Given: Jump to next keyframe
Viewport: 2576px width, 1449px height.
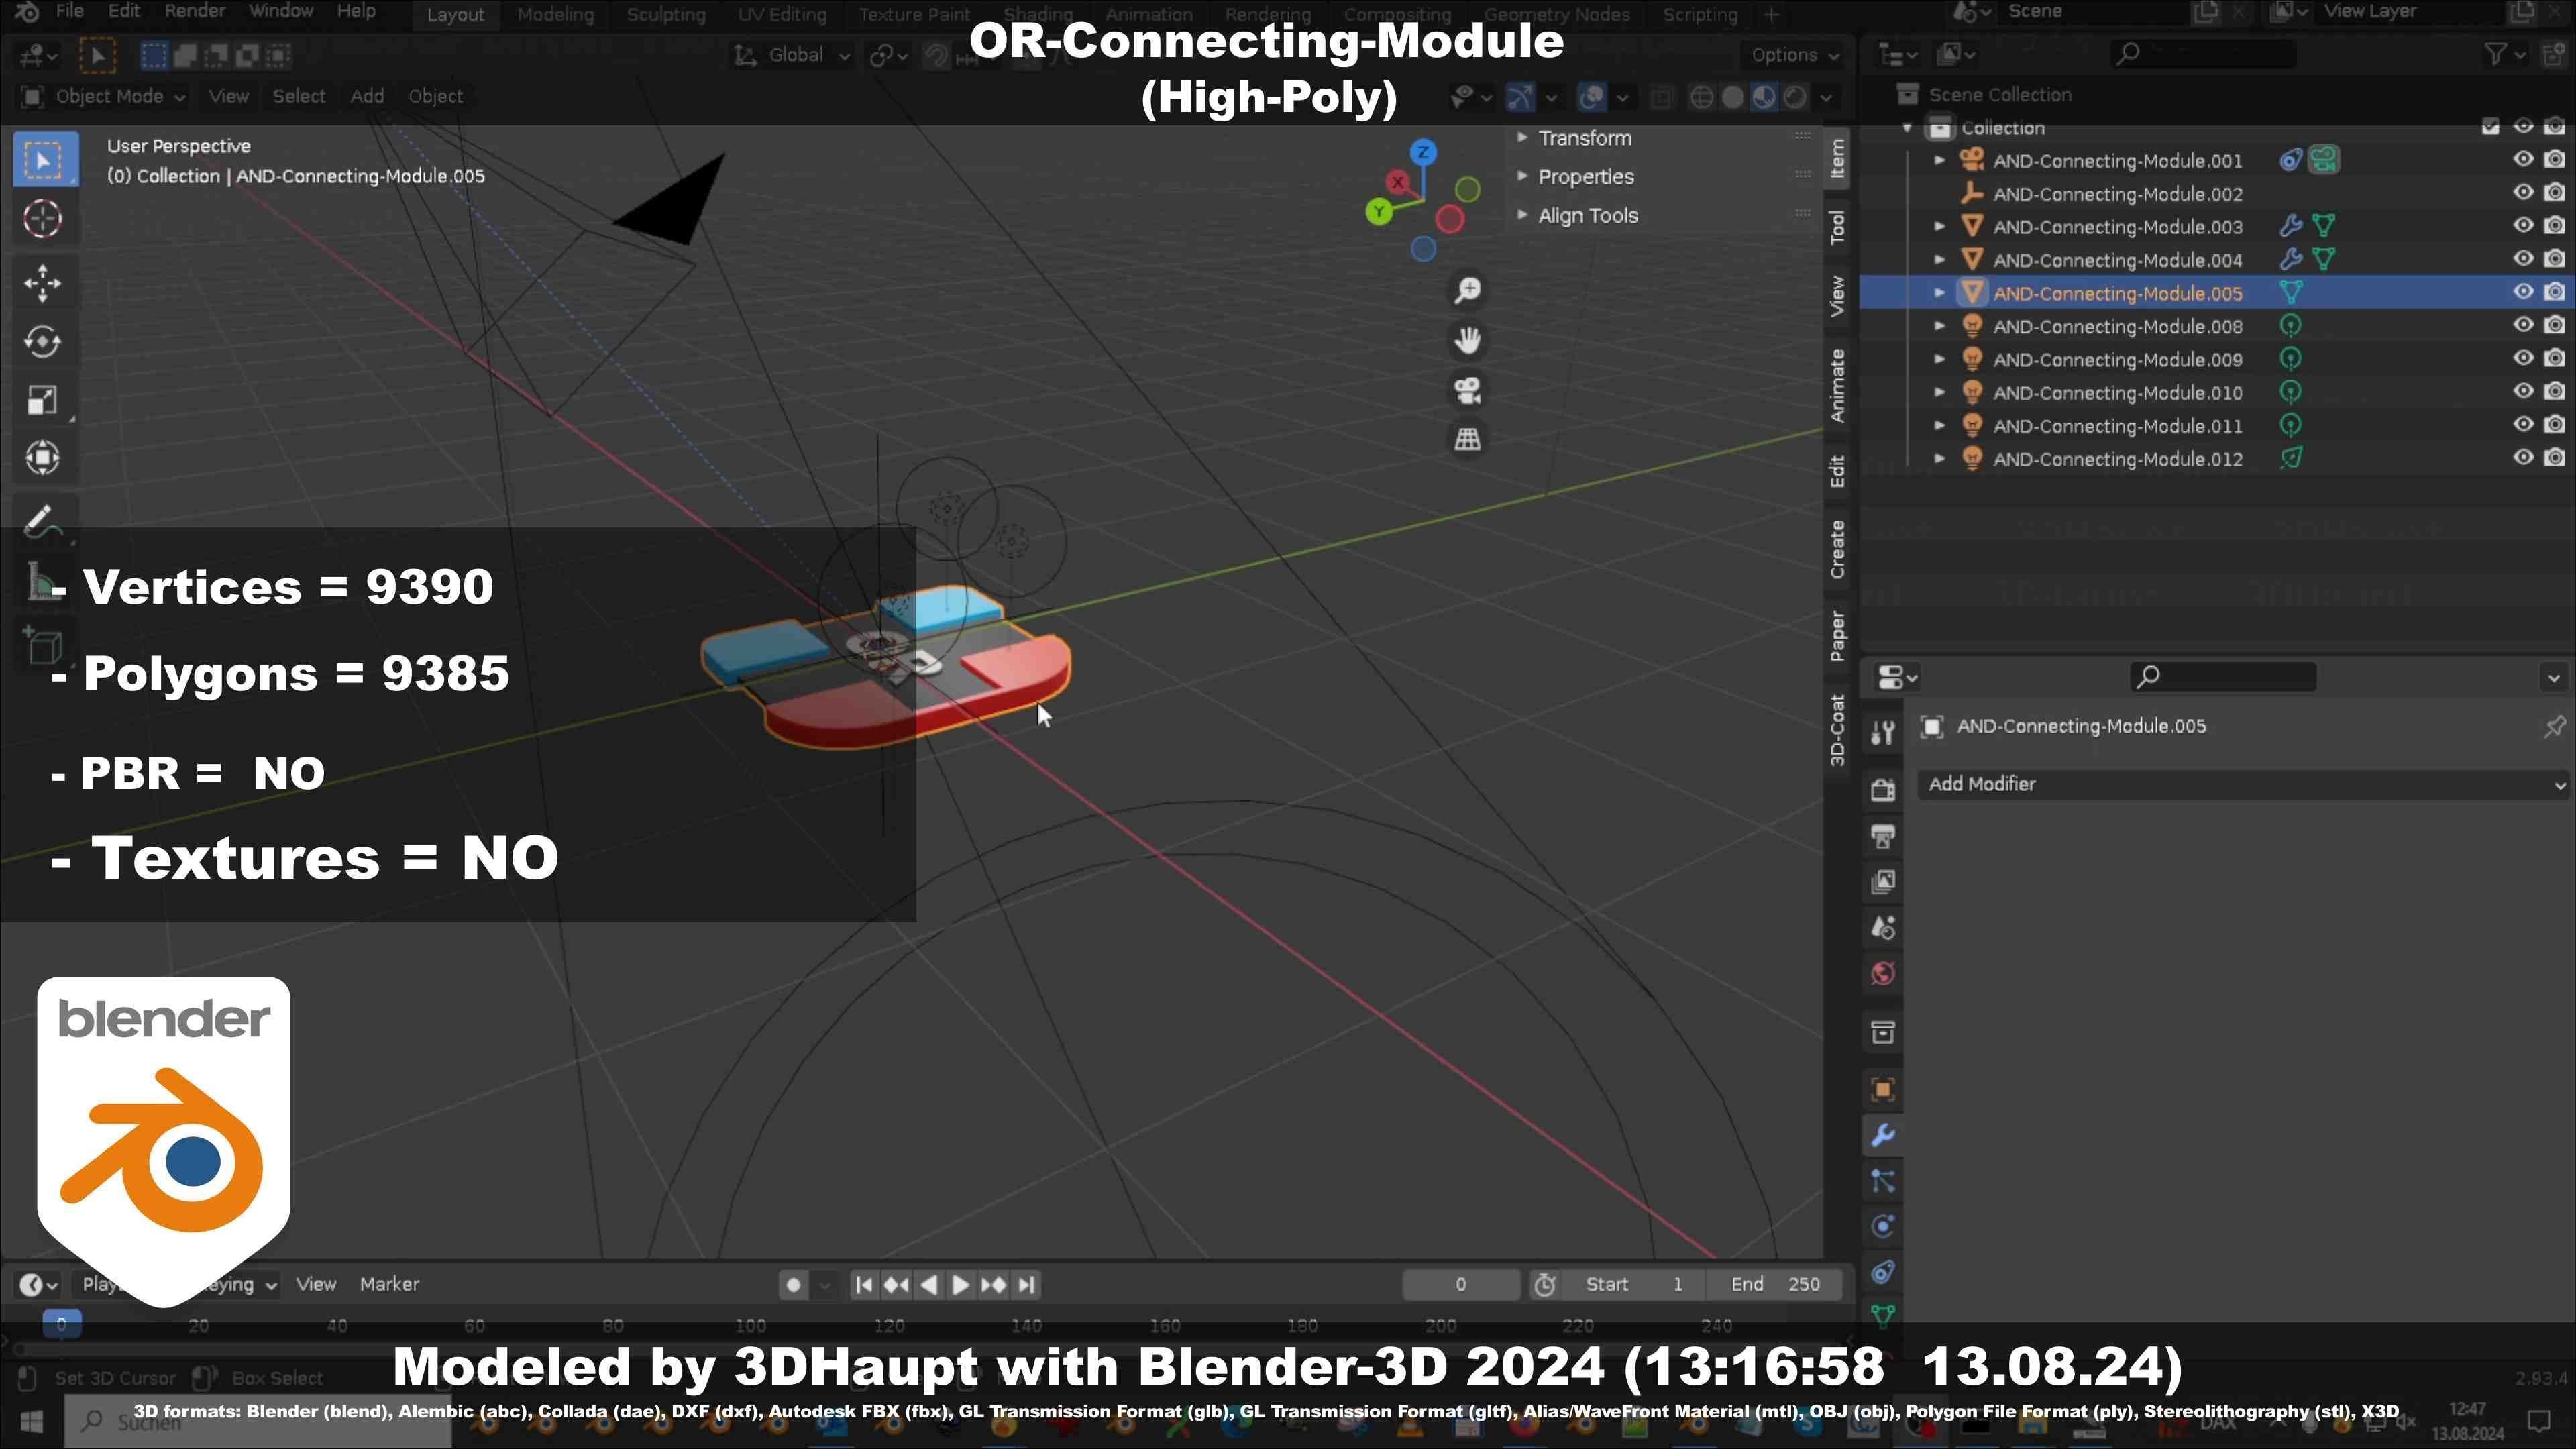Looking at the screenshot, I should click(993, 1285).
